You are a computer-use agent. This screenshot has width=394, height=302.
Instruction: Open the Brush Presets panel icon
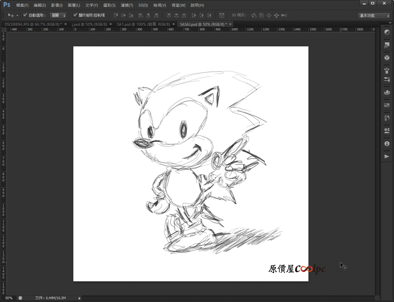(387, 70)
